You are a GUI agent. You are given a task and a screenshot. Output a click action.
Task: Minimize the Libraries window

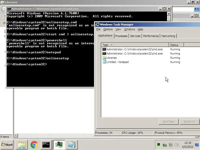(x=189, y=2)
